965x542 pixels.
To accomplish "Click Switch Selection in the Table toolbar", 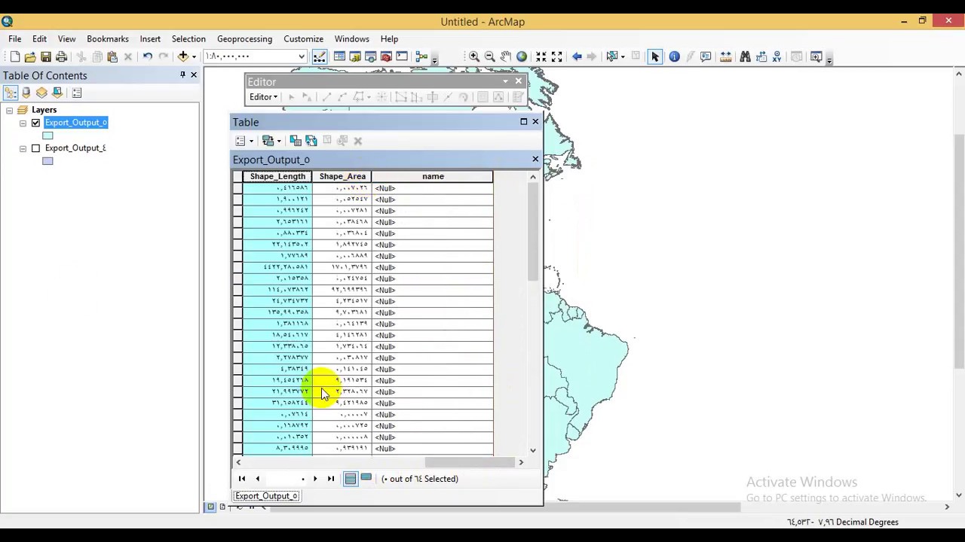I will 311,141.
